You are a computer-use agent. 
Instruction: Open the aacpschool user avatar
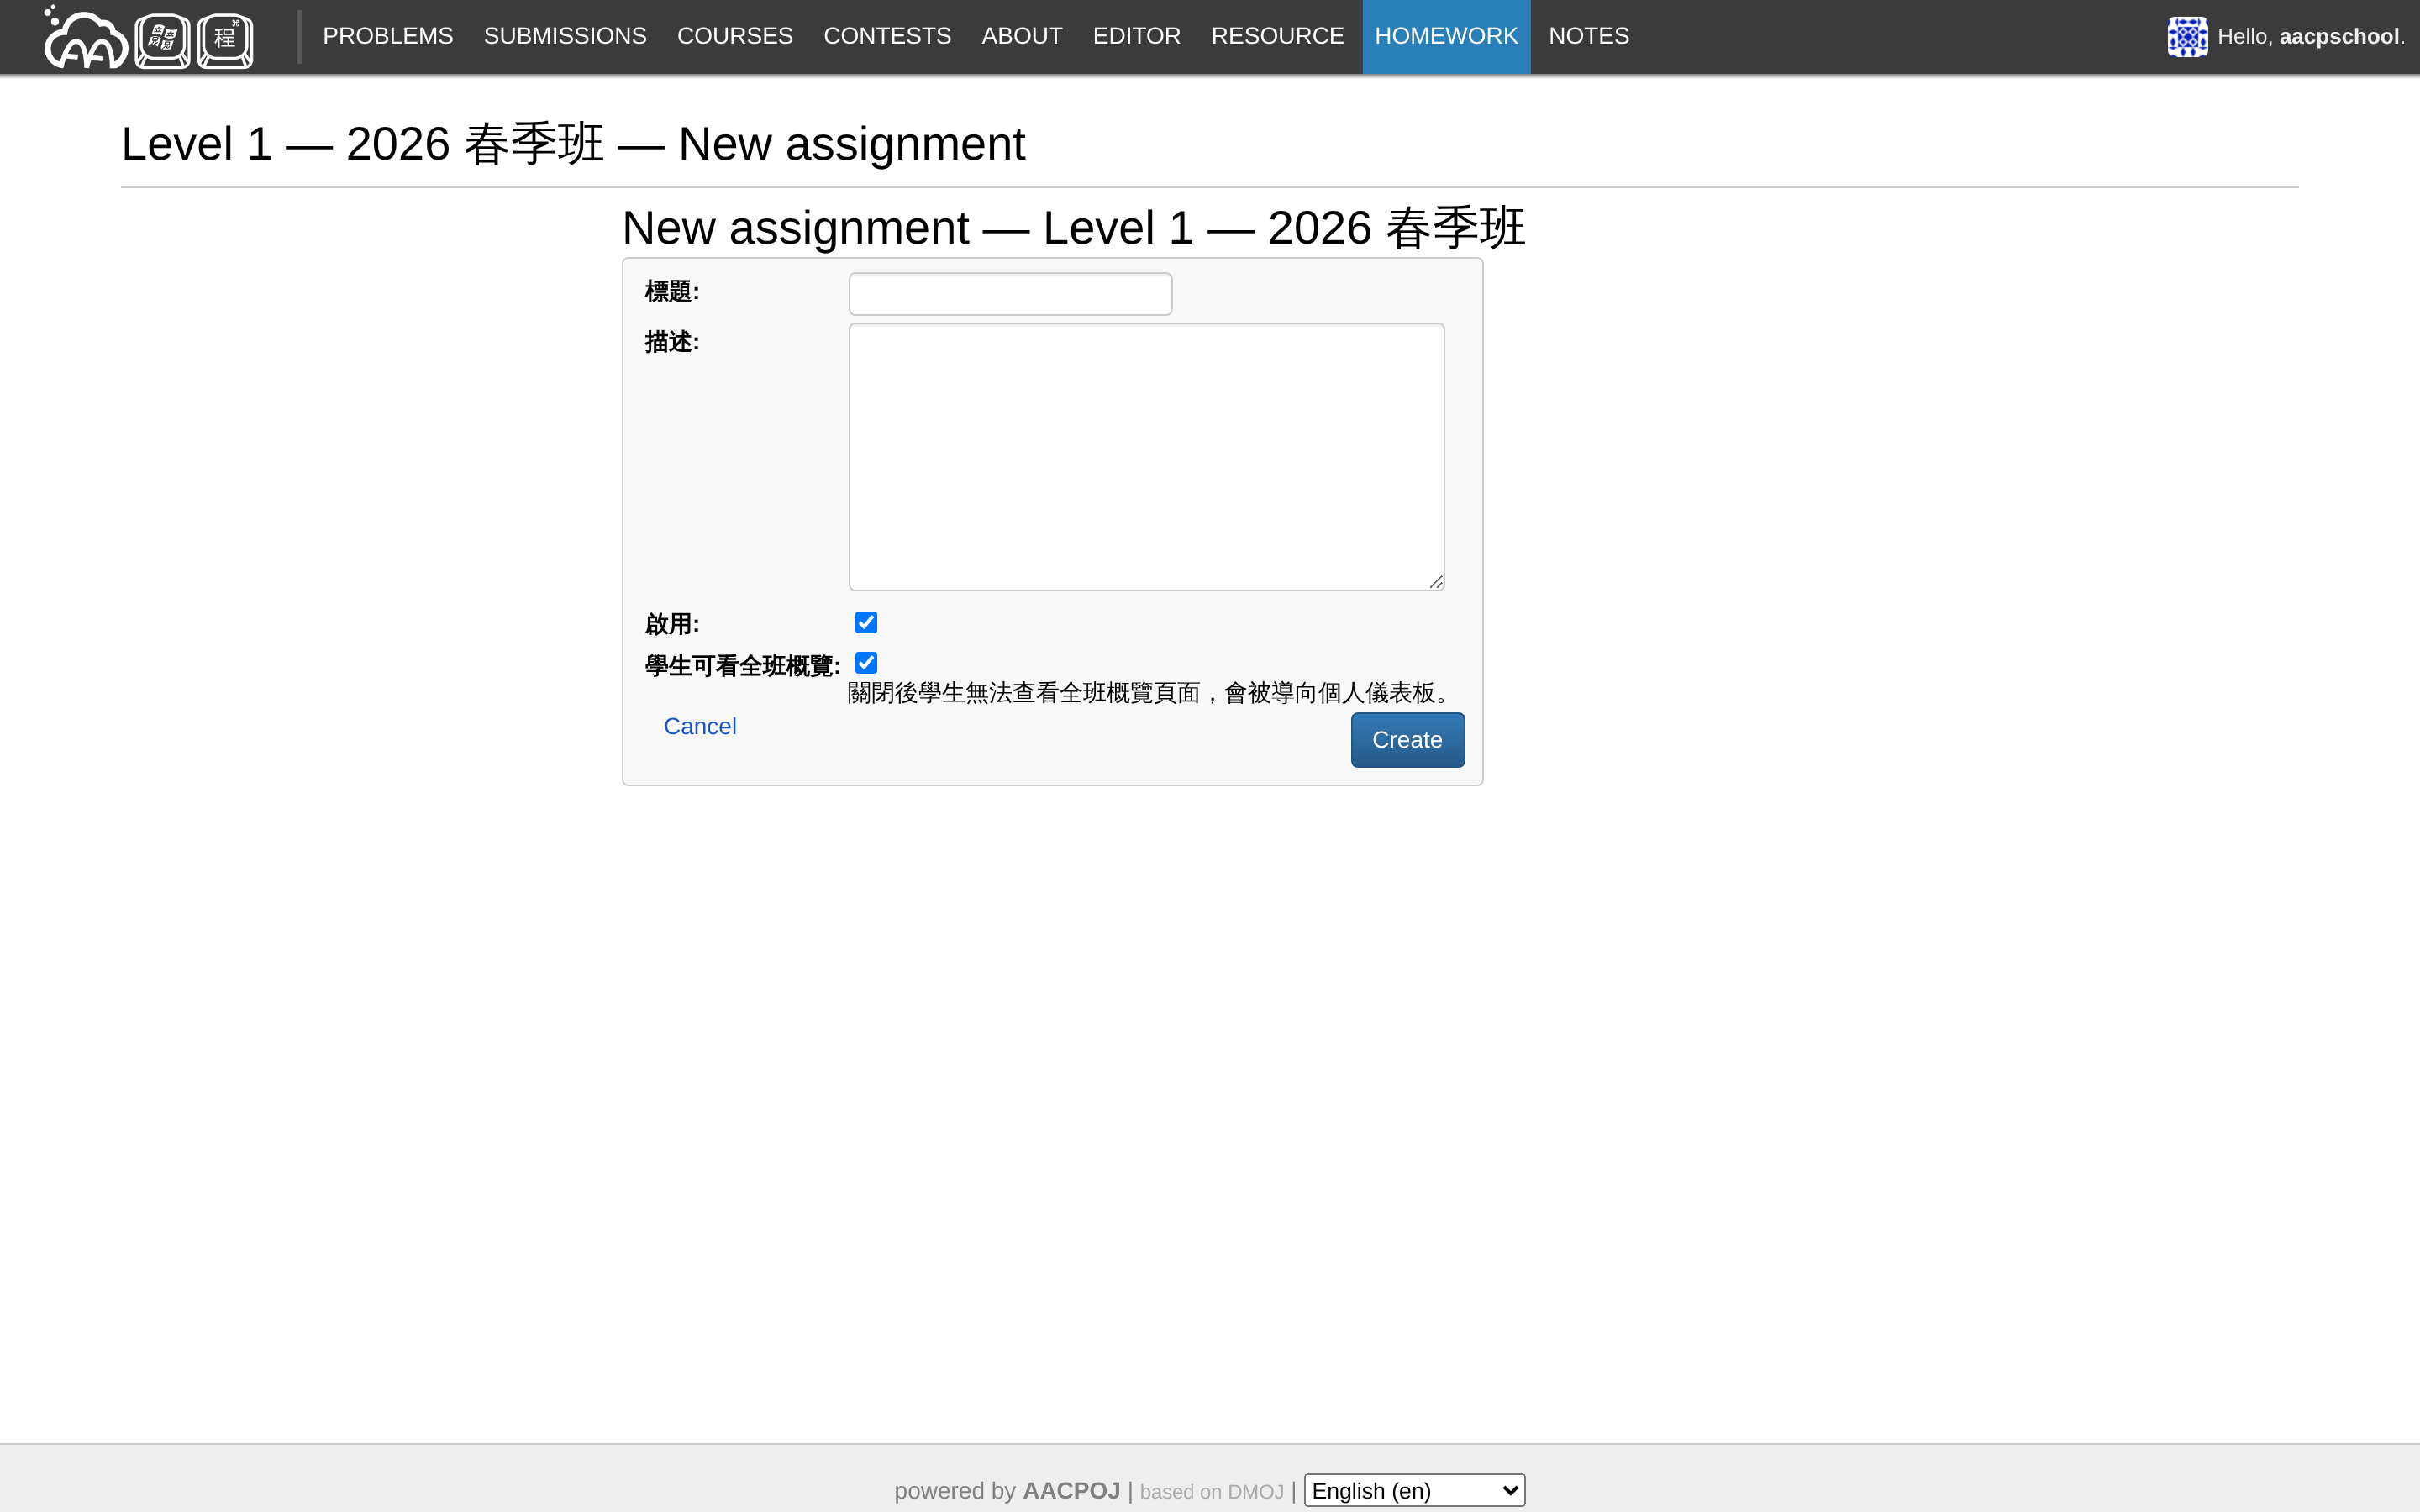tap(2187, 37)
